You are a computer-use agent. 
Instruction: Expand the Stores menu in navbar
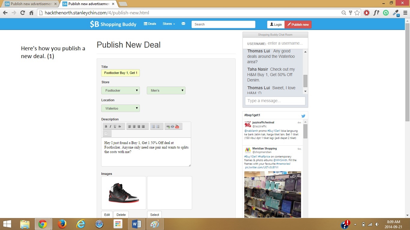point(169,24)
